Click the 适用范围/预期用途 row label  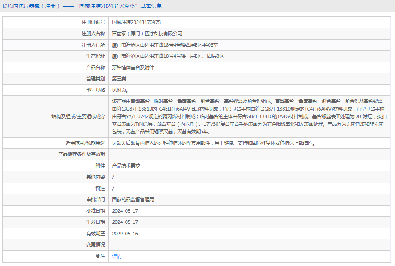[x=85, y=143]
